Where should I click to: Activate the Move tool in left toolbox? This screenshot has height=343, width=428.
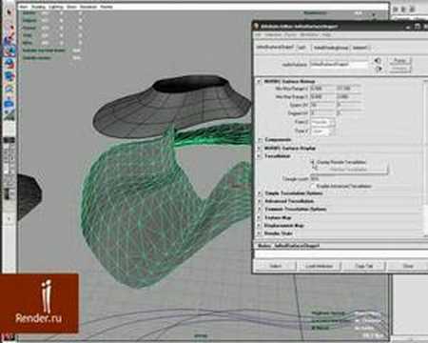point(10,50)
